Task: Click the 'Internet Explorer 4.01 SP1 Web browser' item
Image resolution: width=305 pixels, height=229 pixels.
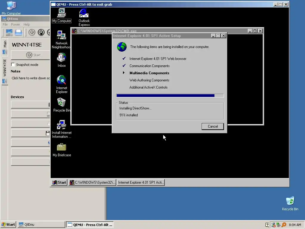Action: click(158, 59)
